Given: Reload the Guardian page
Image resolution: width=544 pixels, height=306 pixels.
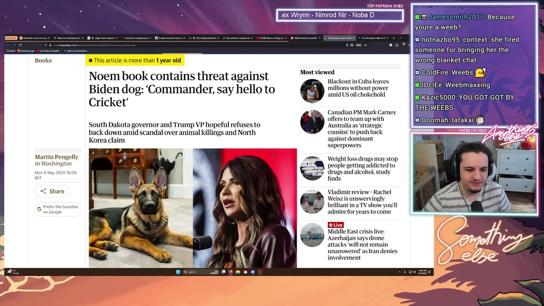Looking at the screenshot, I should [20, 45].
